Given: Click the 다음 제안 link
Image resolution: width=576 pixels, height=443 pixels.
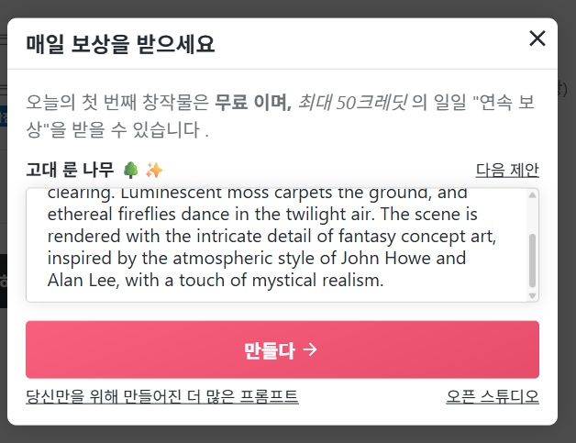Looking at the screenshot, I should (506, 170).
